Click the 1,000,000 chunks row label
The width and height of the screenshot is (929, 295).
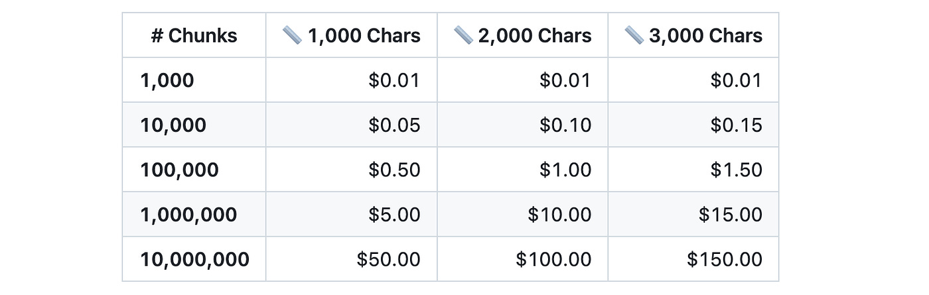pos(188,214)
